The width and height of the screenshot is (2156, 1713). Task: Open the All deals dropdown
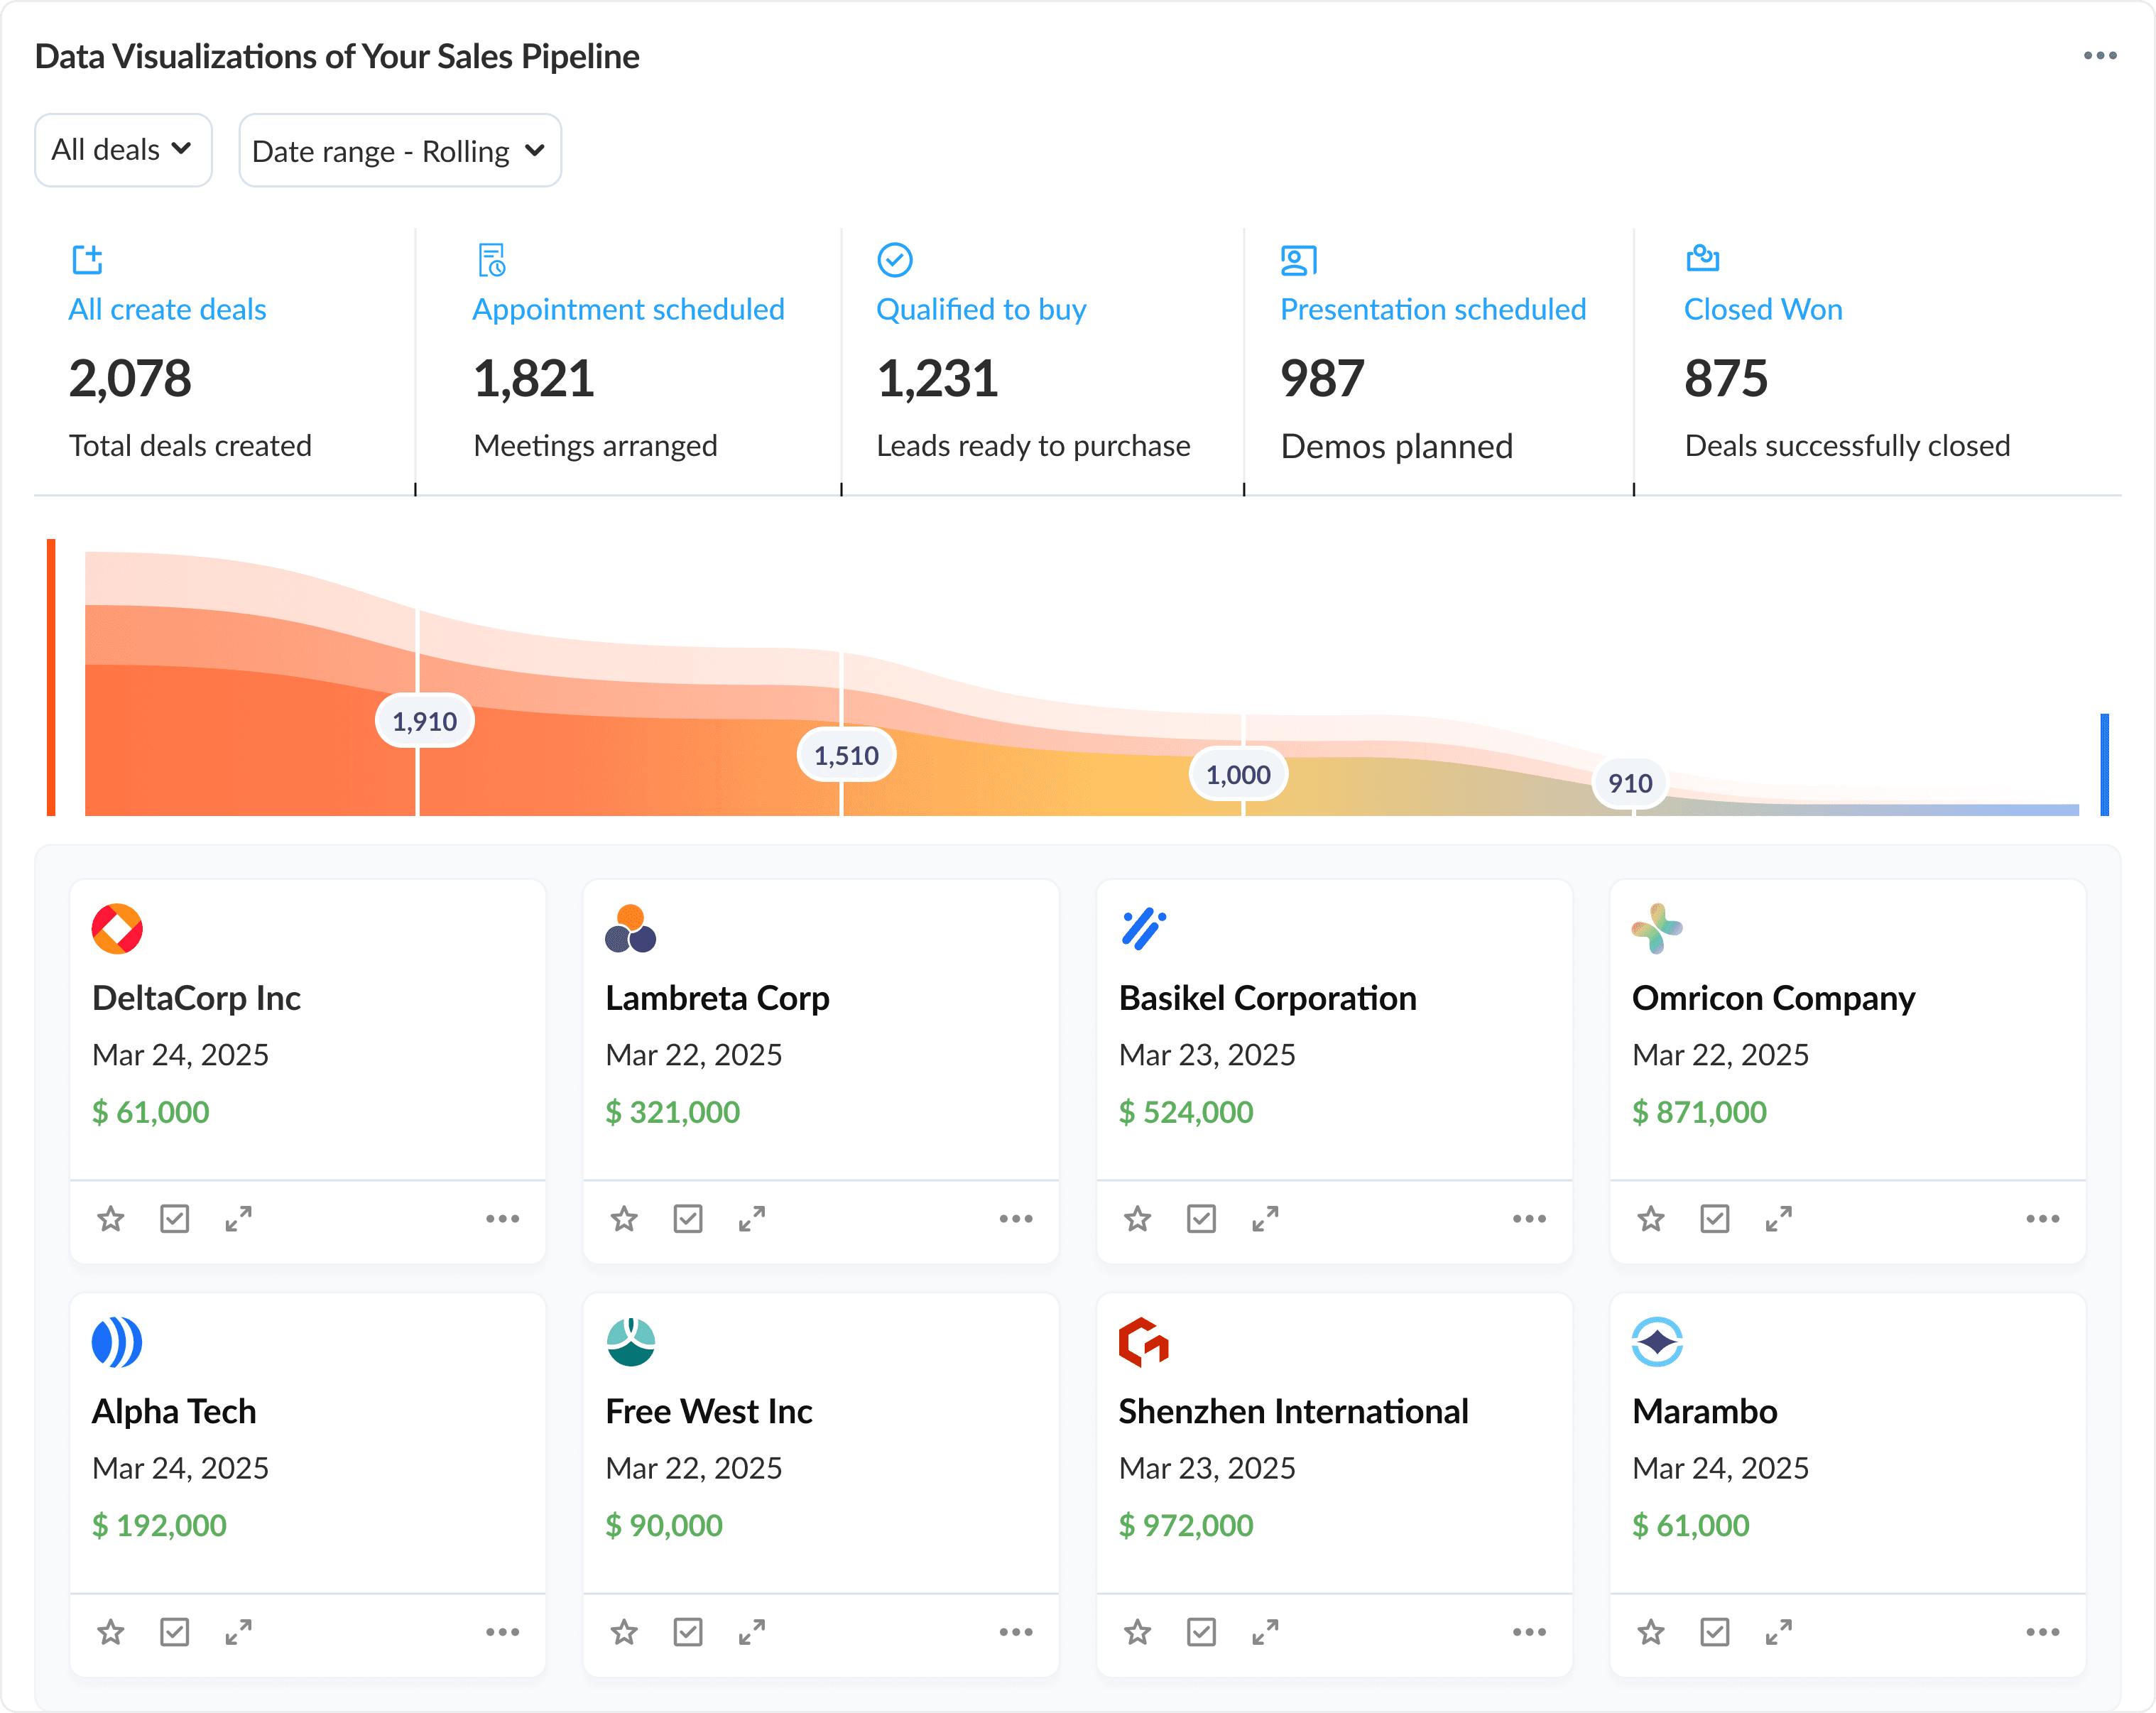(123, 150)
